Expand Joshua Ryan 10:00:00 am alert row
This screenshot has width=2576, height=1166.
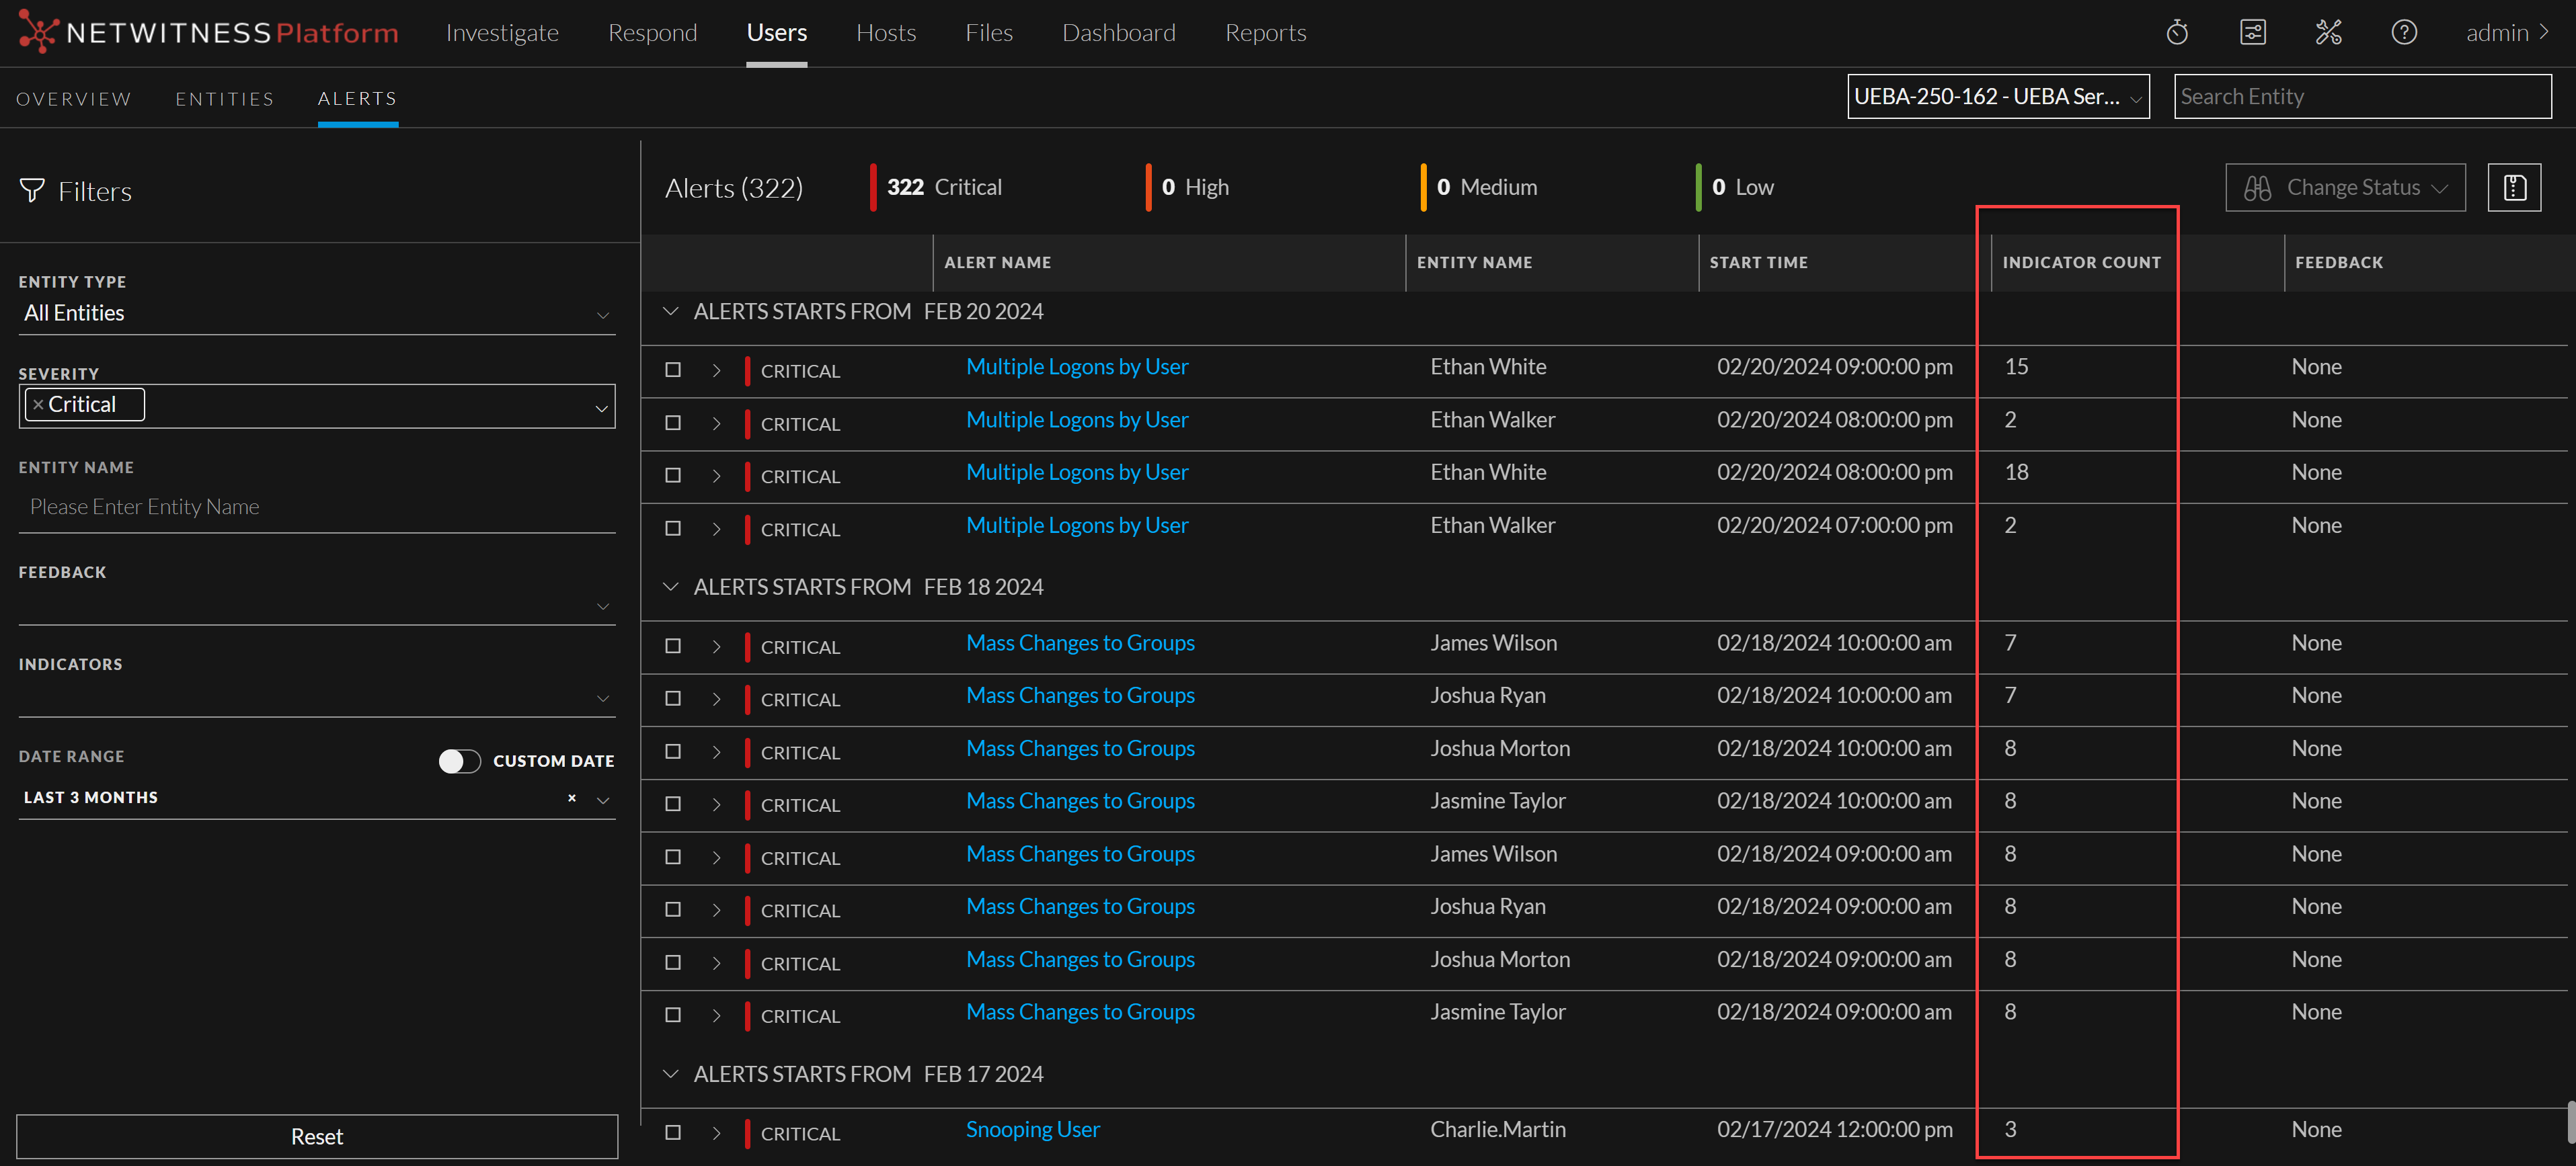tap(716, 698)
